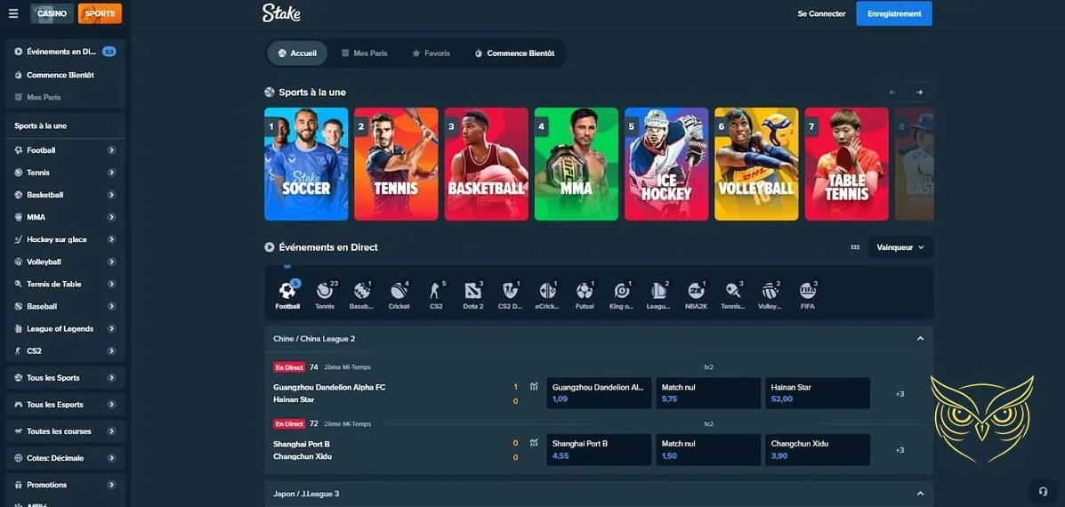Open the SOCCER featured card
Viewport: 1065px width, 507px height.
point(306,165)
